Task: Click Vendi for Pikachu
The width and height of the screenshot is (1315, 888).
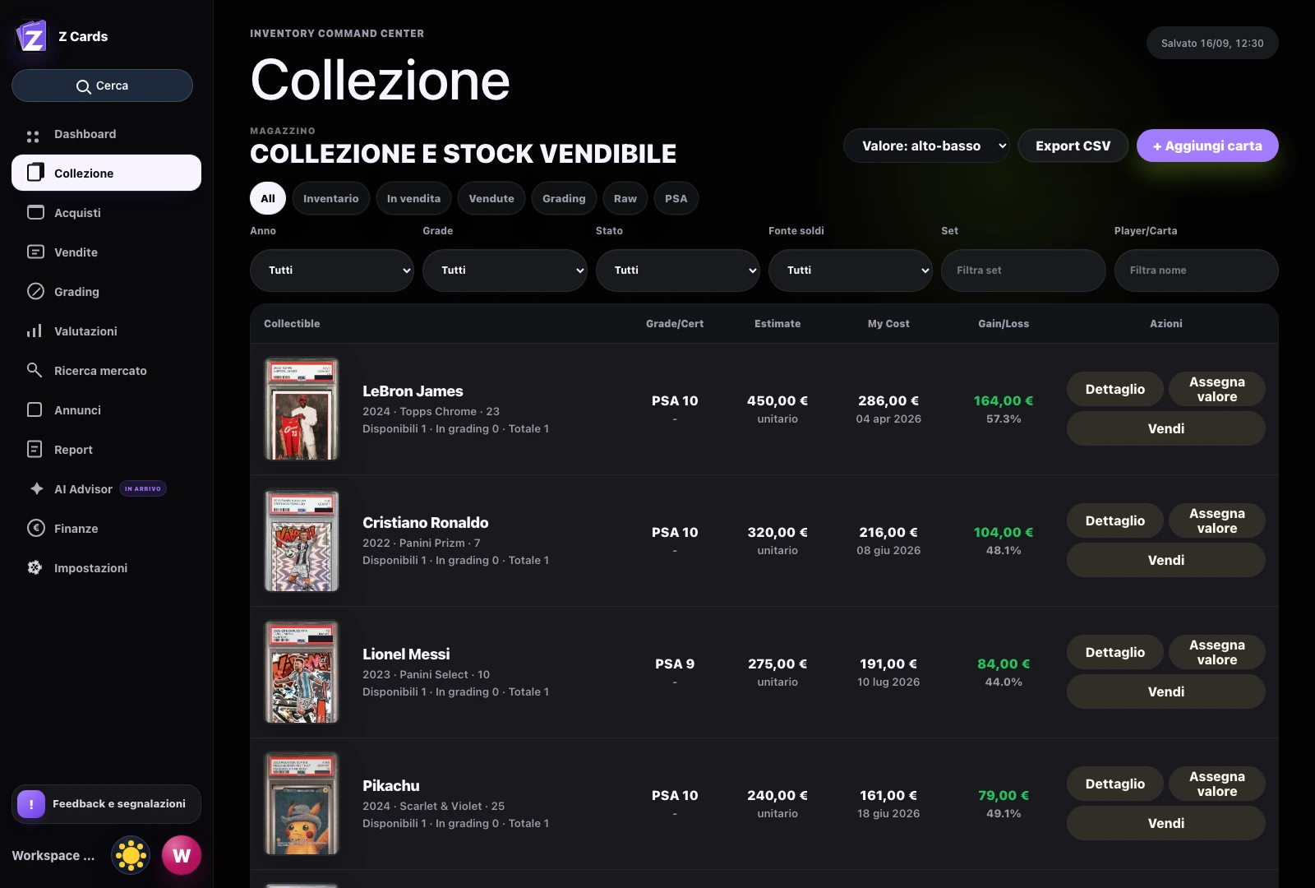Action: point(1166,823)
